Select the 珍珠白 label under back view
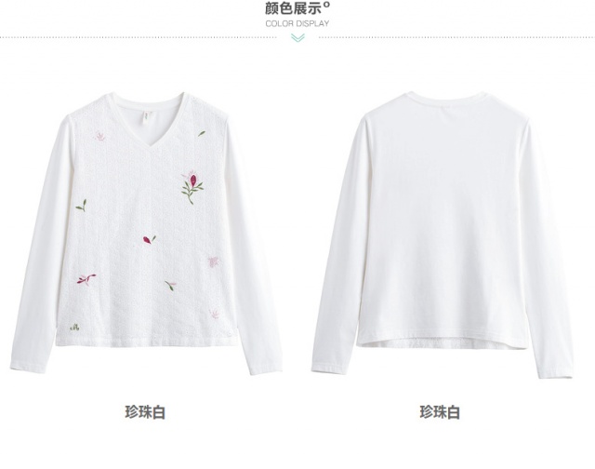The width and height of the screenshot is (595, 469). click(440, 412)
